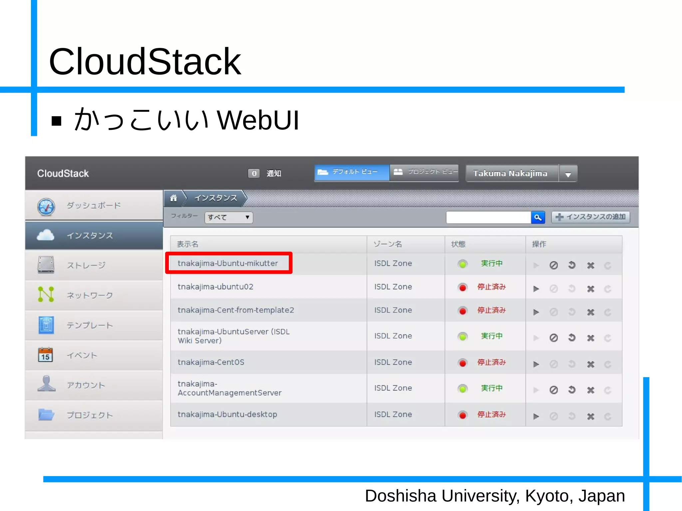Click the green network N icon

pos(46,294)
